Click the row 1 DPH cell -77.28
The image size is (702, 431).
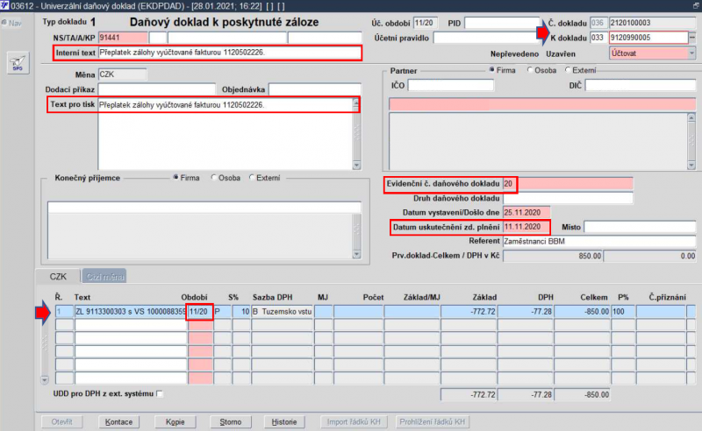click(x=526, y=312)
